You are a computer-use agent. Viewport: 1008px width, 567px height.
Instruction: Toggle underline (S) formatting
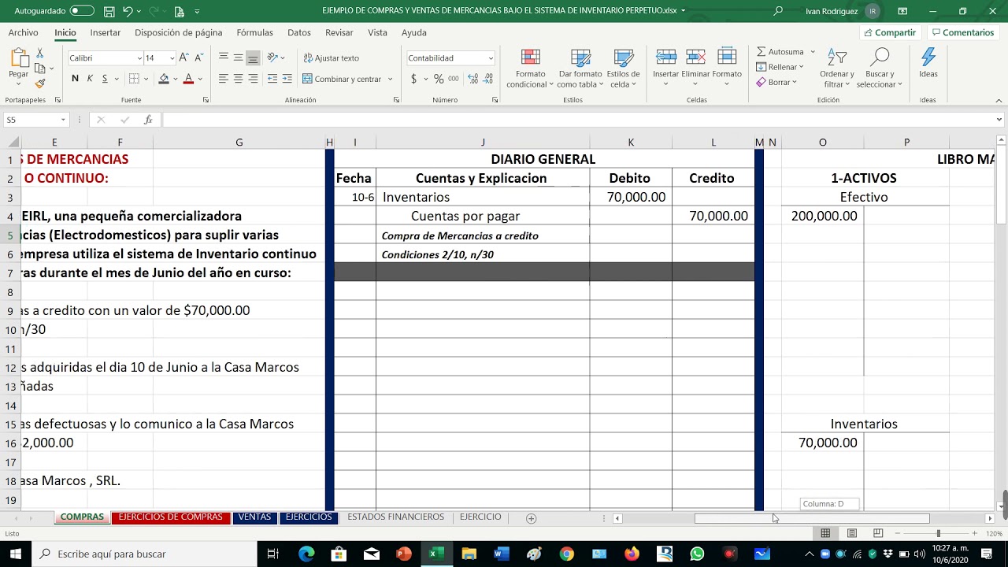click(x=105, y=79)
